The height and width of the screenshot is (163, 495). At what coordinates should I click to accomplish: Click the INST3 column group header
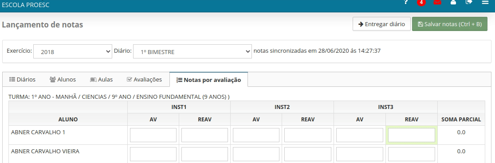click(385, 107)
